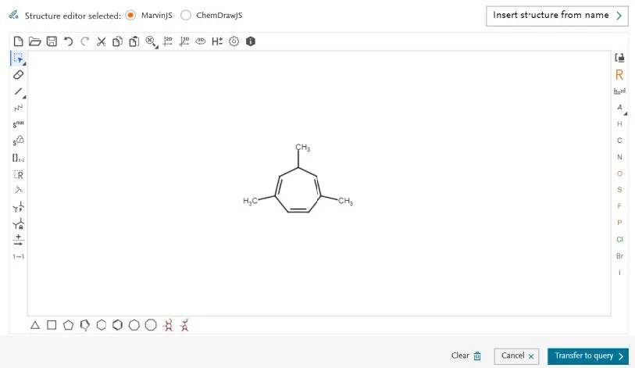Select the reaction arrow plus tool
Viewport: 635px width, 368px height.
click(x=18, y=240)
